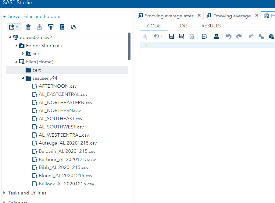Screen dimensions: 275x203
Task: Collapse the Folder Shortcuts node
Action: pos(16,45)
